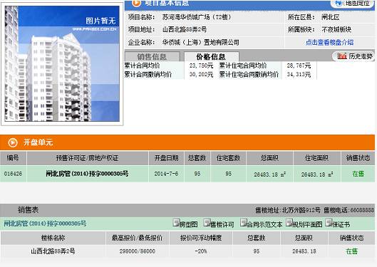
Task: Click 在售 status in the 开盘单元 row
Action: pos(358,174)
